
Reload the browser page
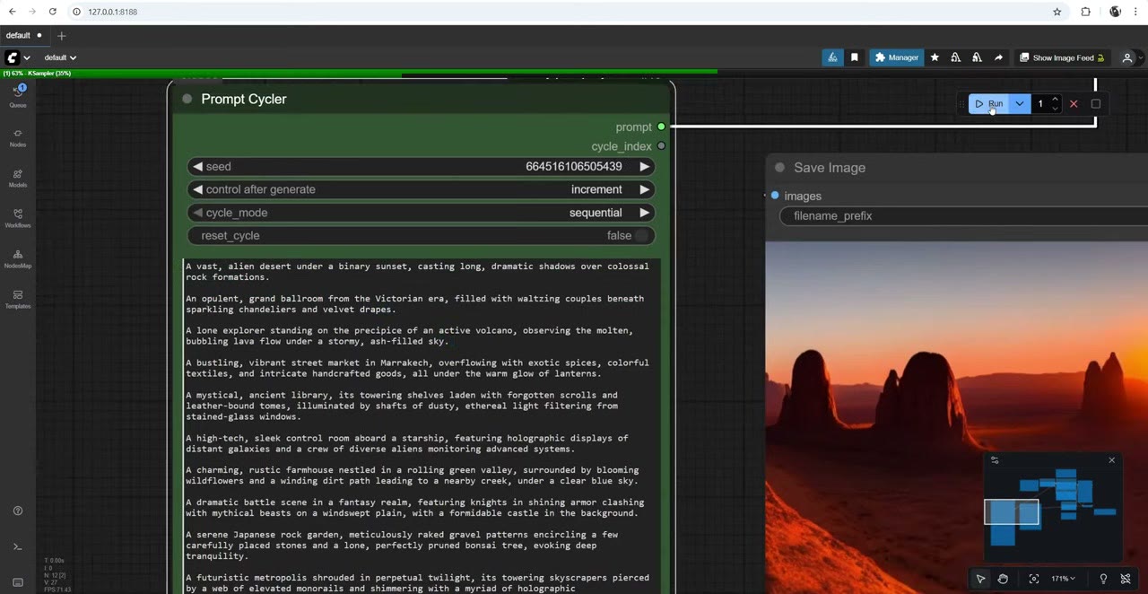coord(52,12)
